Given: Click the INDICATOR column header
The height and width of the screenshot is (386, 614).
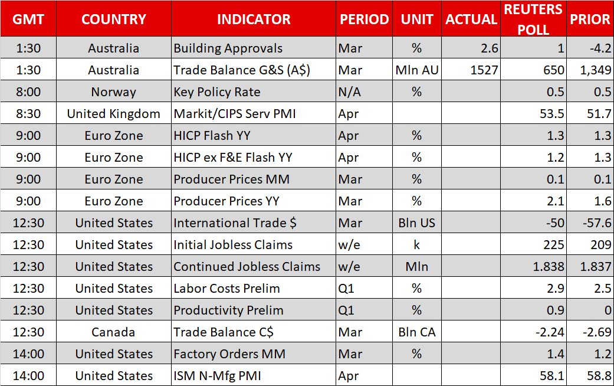Looking at the screenshot, I should 254,19.
